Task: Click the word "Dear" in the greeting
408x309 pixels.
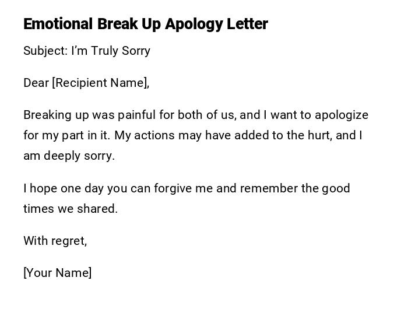Action: [x=36, y=83]
